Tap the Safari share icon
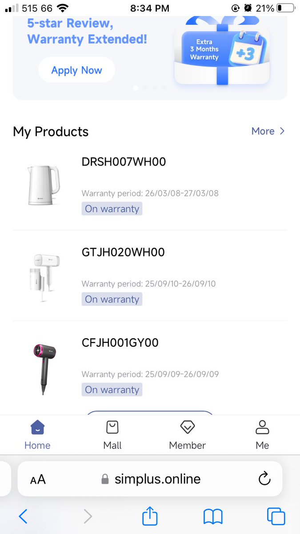Image resolution: width=300 pixels, height=534 pixels. coord(150,516)
